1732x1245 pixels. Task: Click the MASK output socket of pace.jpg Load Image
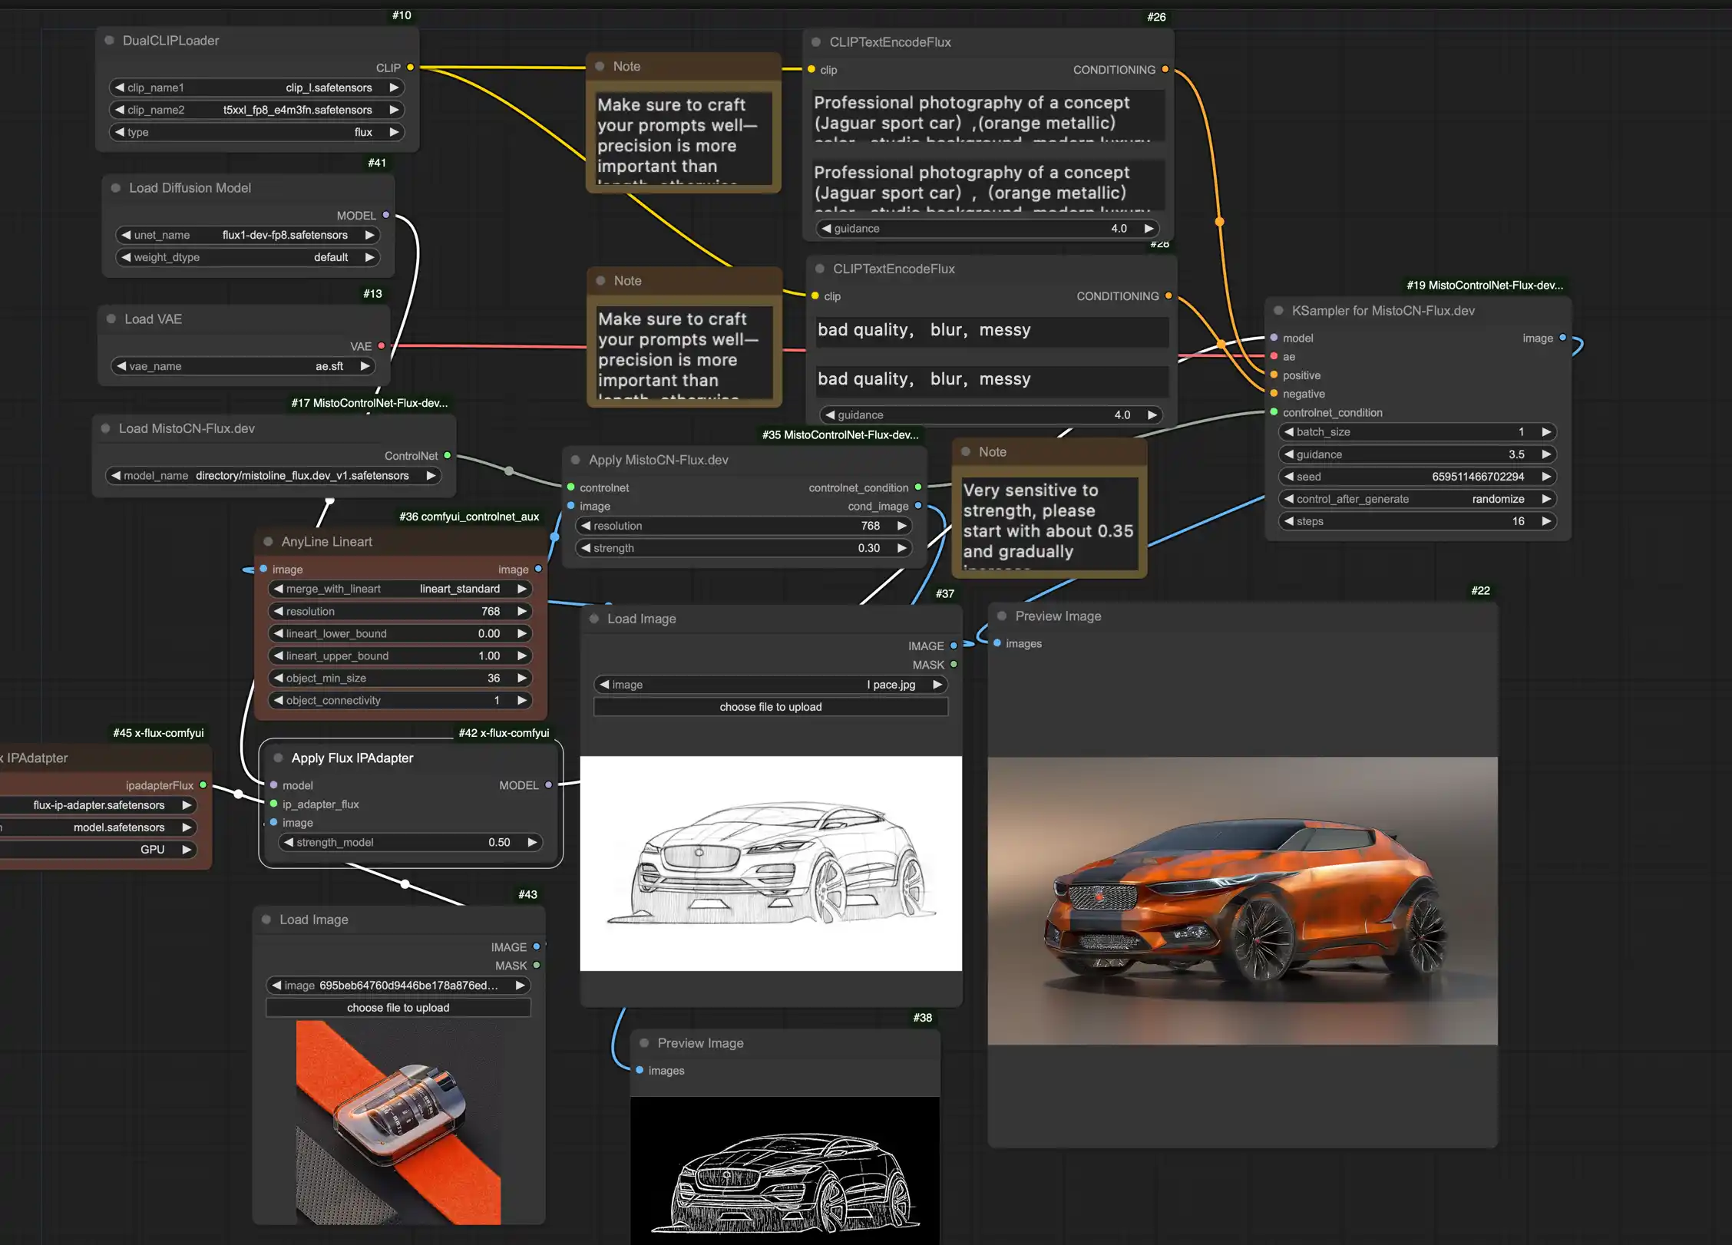[954, 665]
